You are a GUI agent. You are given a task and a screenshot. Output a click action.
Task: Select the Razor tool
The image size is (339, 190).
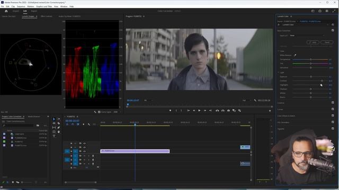pyautogui.click(x=59, y=123)
